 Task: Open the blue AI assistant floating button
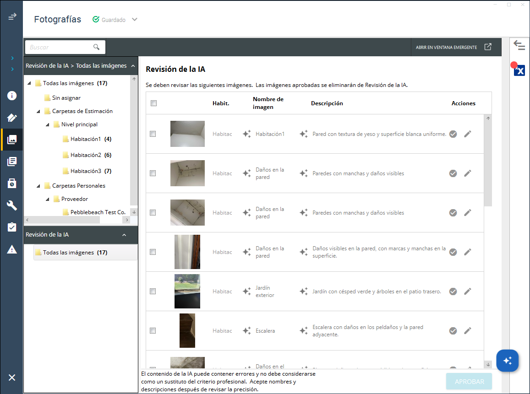507,361
